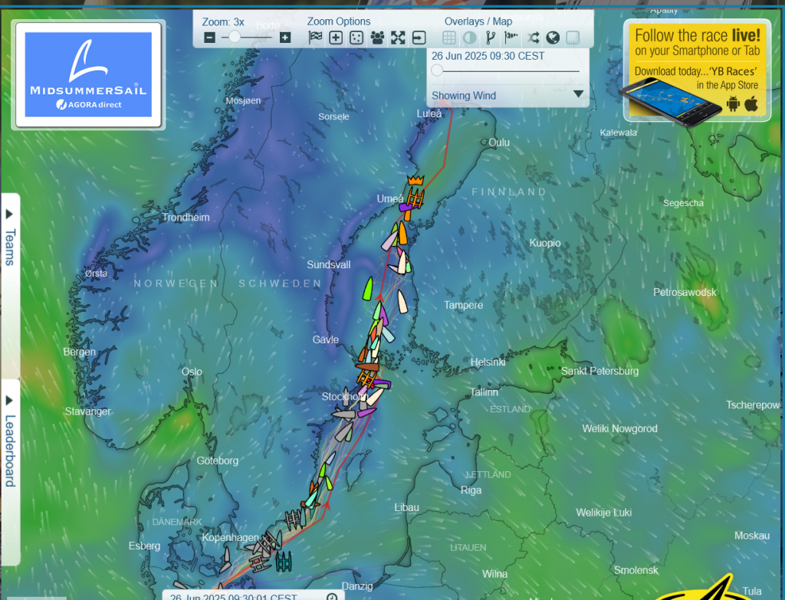The width and height of the screenshot is (785, 600).
Task: Expand the Teams side panel
Action: [x=11, y=238]
